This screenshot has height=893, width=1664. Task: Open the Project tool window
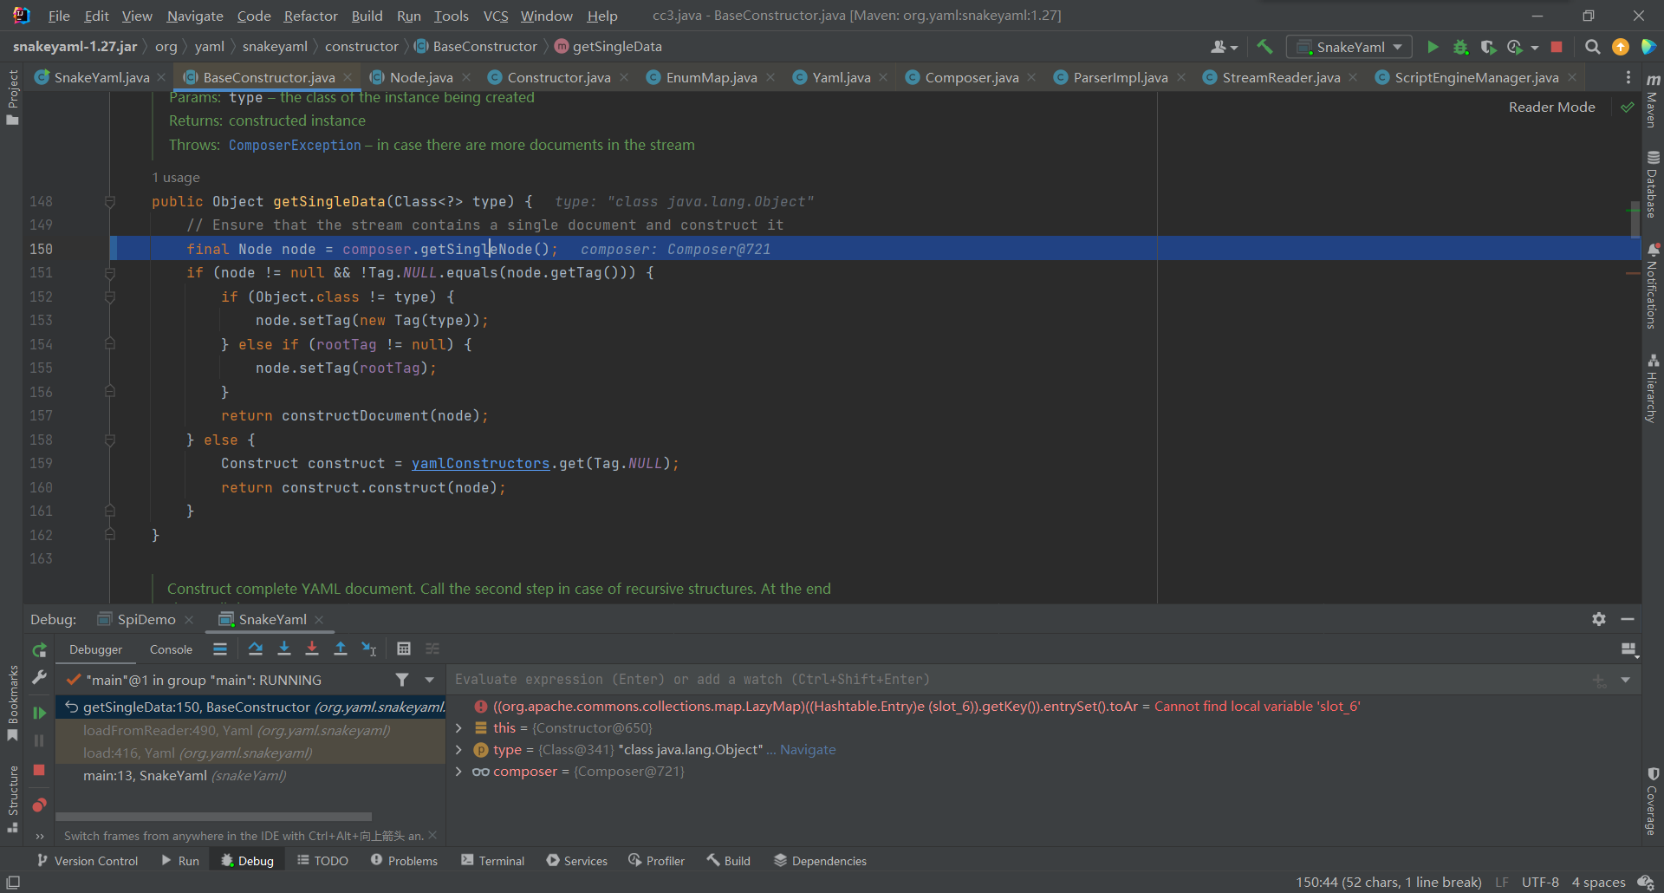[x=12, y=97]
